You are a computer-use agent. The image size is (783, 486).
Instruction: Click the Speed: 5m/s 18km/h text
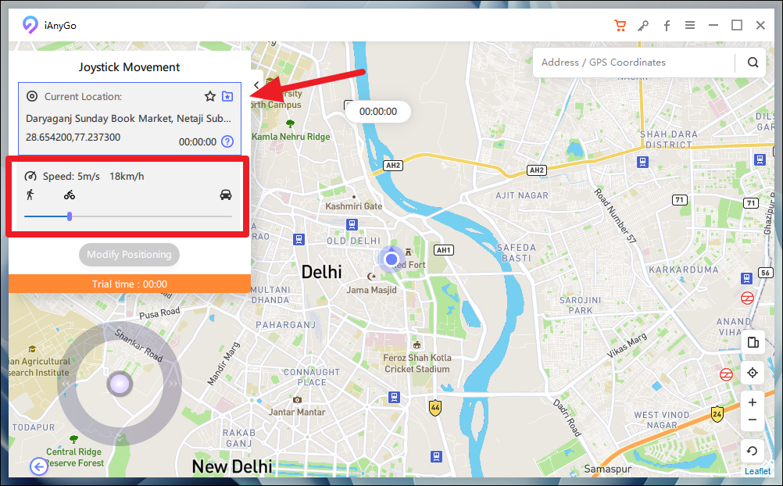coord(93,177)
